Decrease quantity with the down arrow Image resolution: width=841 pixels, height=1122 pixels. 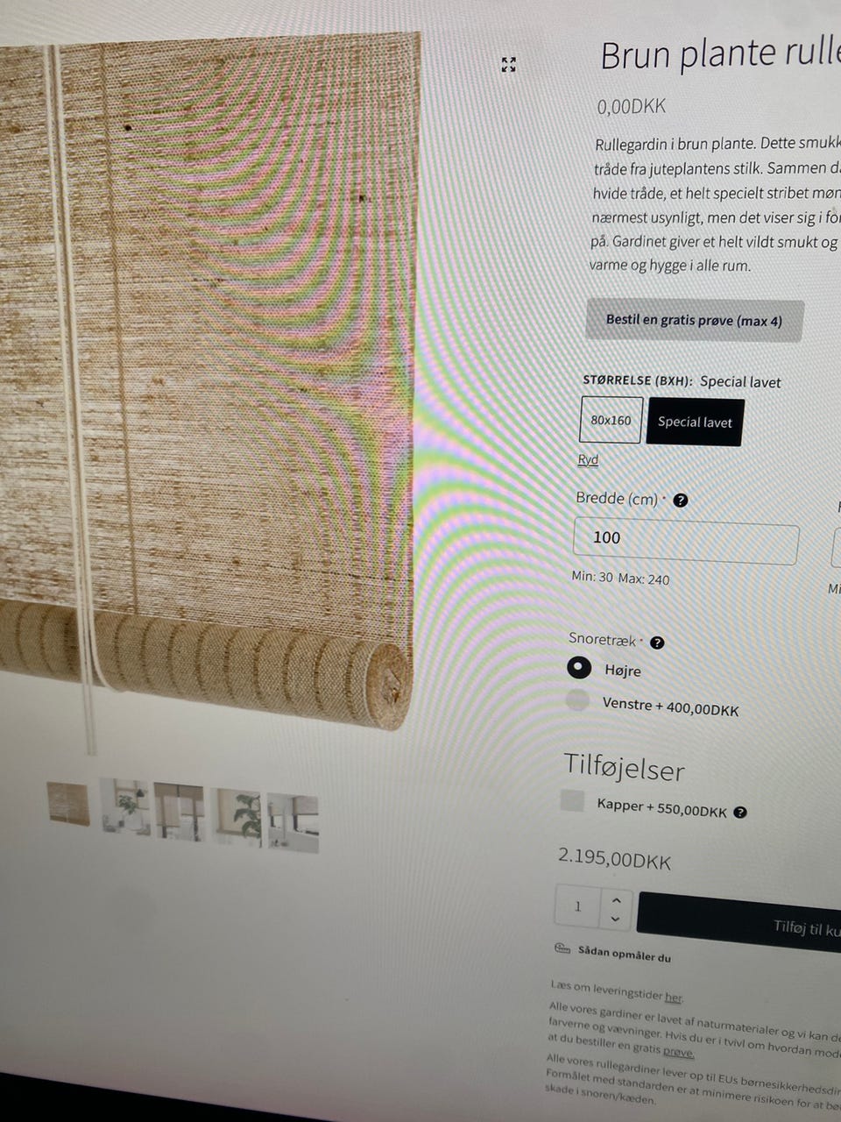[x=615, y=919]
